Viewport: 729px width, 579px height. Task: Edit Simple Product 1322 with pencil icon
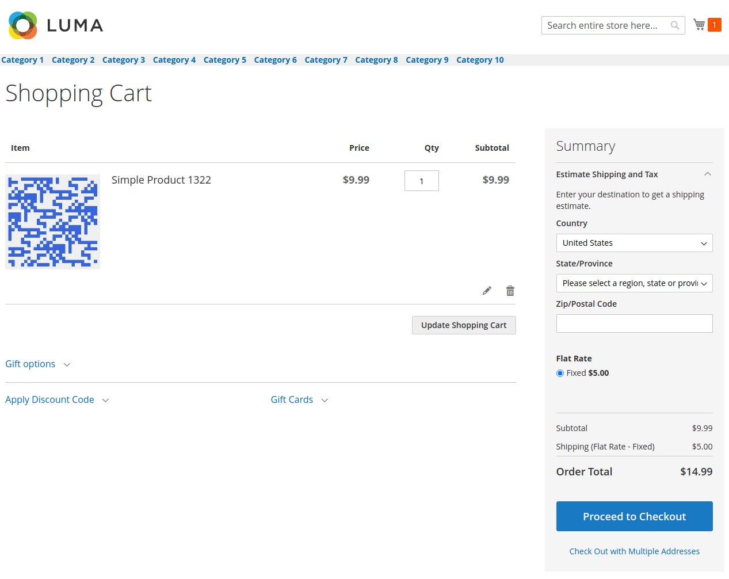[487, 291]
